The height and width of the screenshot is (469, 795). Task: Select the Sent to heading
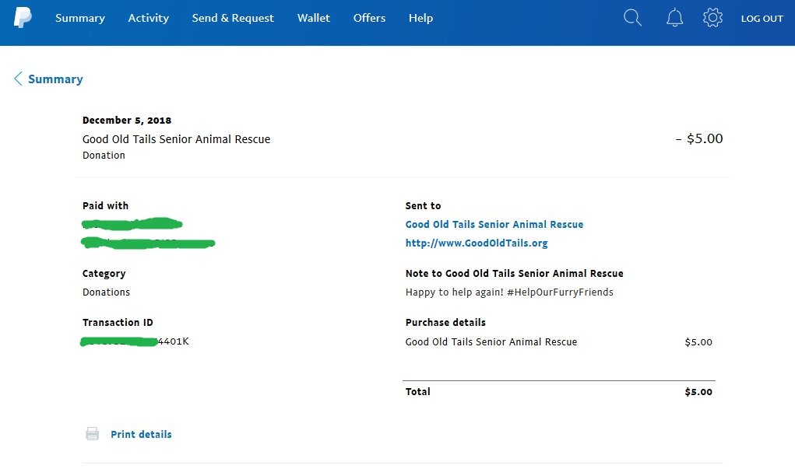(x=423, y=205)
